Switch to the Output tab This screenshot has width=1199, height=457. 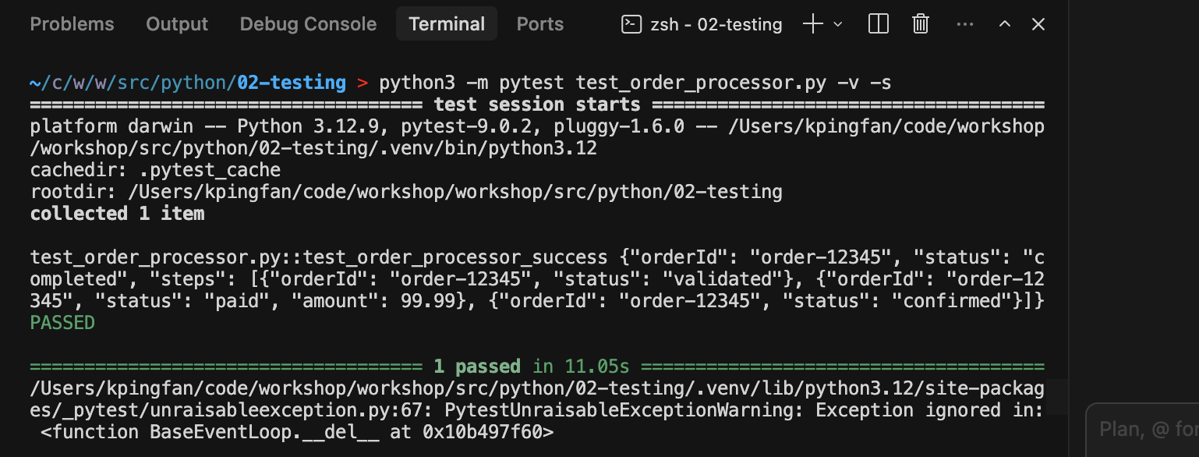coord(177,24)
